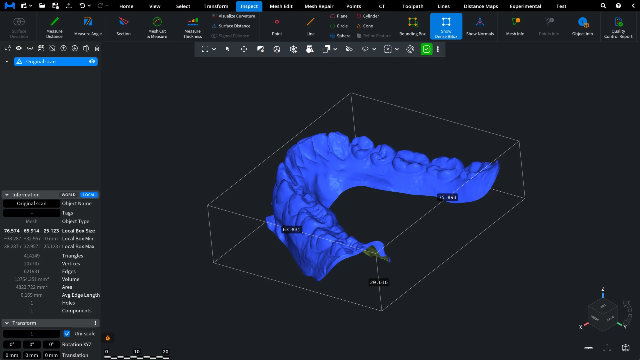Collapse the Information panel
The image size is (640, 360).
click(7, 195)
